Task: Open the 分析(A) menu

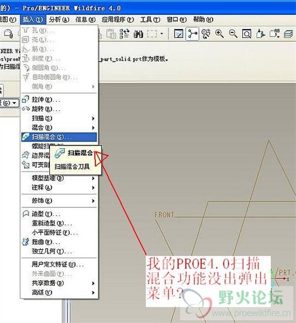Action: point(59,20)
